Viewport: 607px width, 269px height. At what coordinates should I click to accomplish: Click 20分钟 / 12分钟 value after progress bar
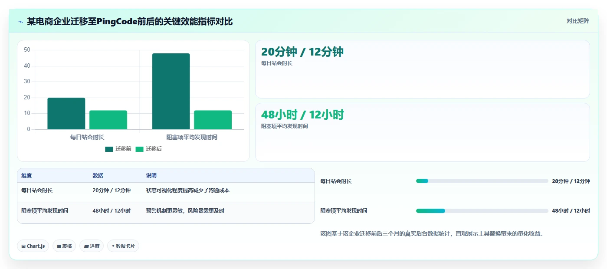tap(571, 181)
